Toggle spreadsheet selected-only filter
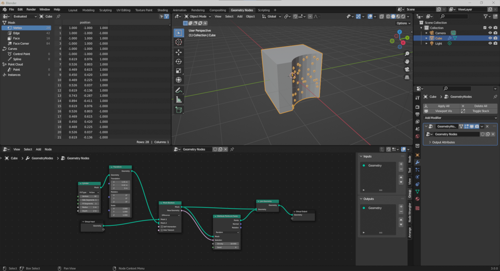This screenshot has width=500, height=271. (x=162, y=16)
